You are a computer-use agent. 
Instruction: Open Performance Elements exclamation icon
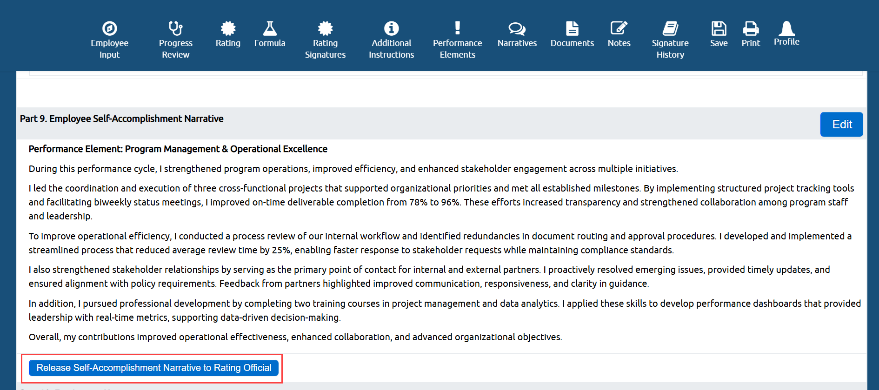point(458,28)
